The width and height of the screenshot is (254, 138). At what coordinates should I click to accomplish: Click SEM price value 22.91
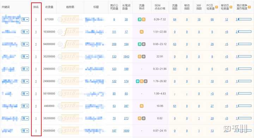click(x=160, y=57)
